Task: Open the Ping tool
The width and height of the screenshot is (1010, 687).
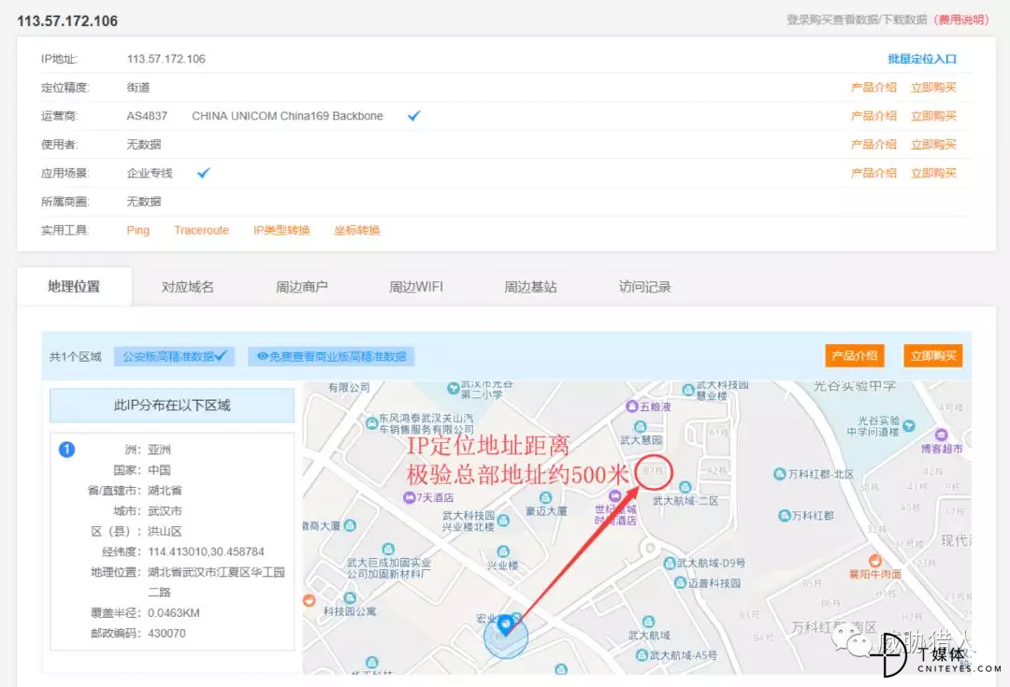Action: pyautogui.click(x=137, y=230)
